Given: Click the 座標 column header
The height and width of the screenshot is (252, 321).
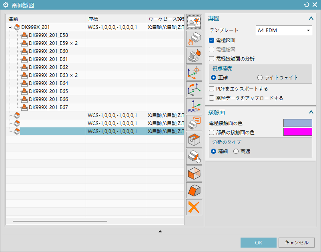Looking at the screenshot, I should tap(116, 19).
